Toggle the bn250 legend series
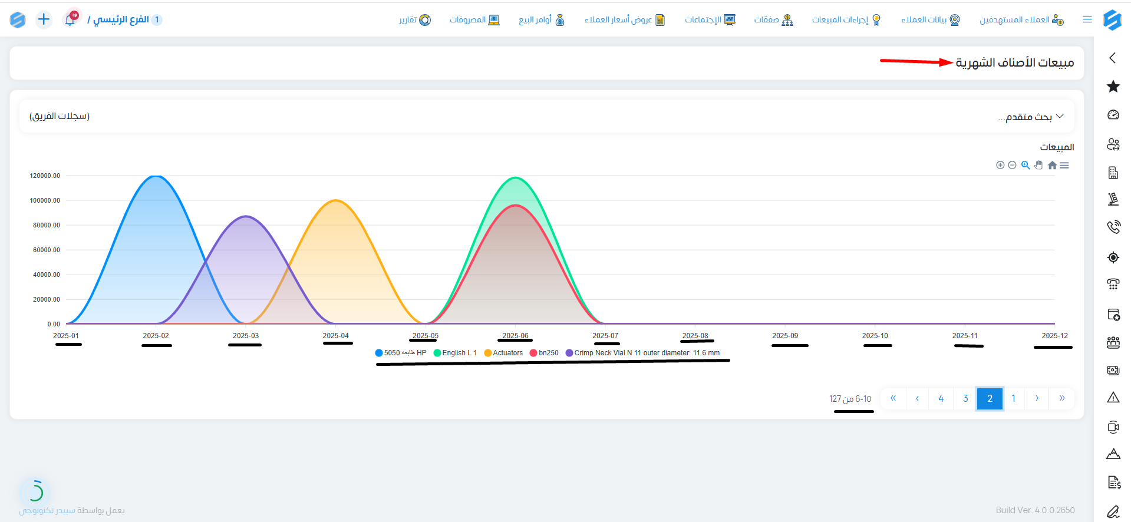Image resolution: width=1131 pixels, height=522 pixels. click(544, 353)
